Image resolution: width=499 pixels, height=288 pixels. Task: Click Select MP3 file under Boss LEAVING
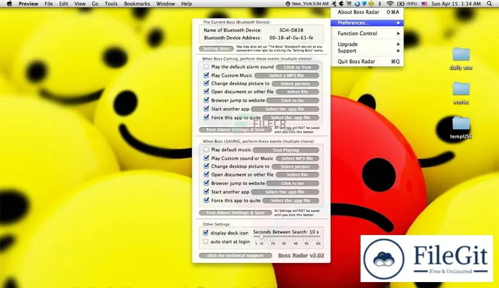click(x=297, y=158)
